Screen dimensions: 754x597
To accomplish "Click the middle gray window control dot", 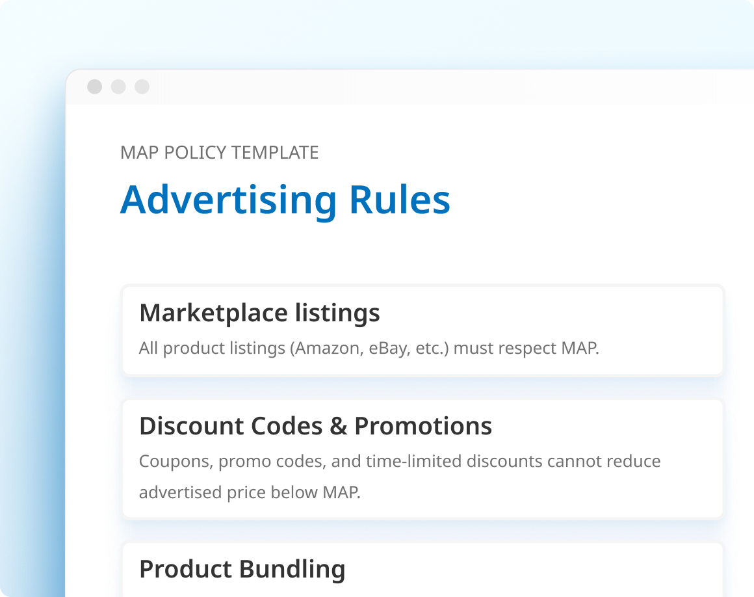I will (x=118, y=86).
